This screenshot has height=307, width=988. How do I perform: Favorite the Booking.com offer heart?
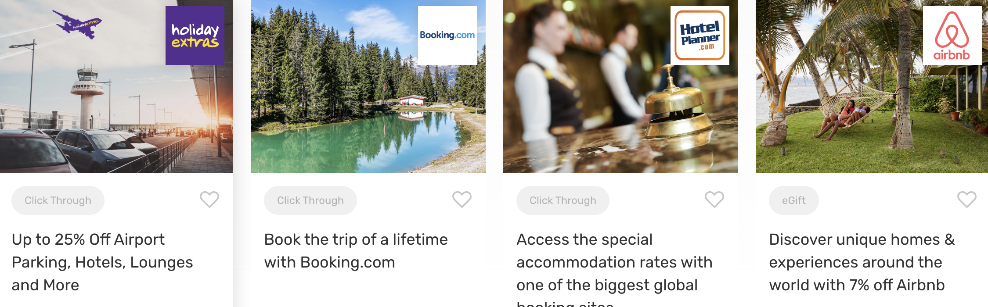coord(462,200)
